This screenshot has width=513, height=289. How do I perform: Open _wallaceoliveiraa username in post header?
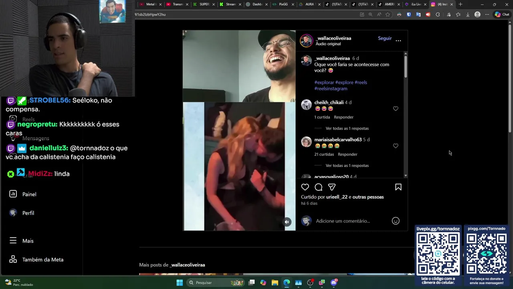[333, 38]
